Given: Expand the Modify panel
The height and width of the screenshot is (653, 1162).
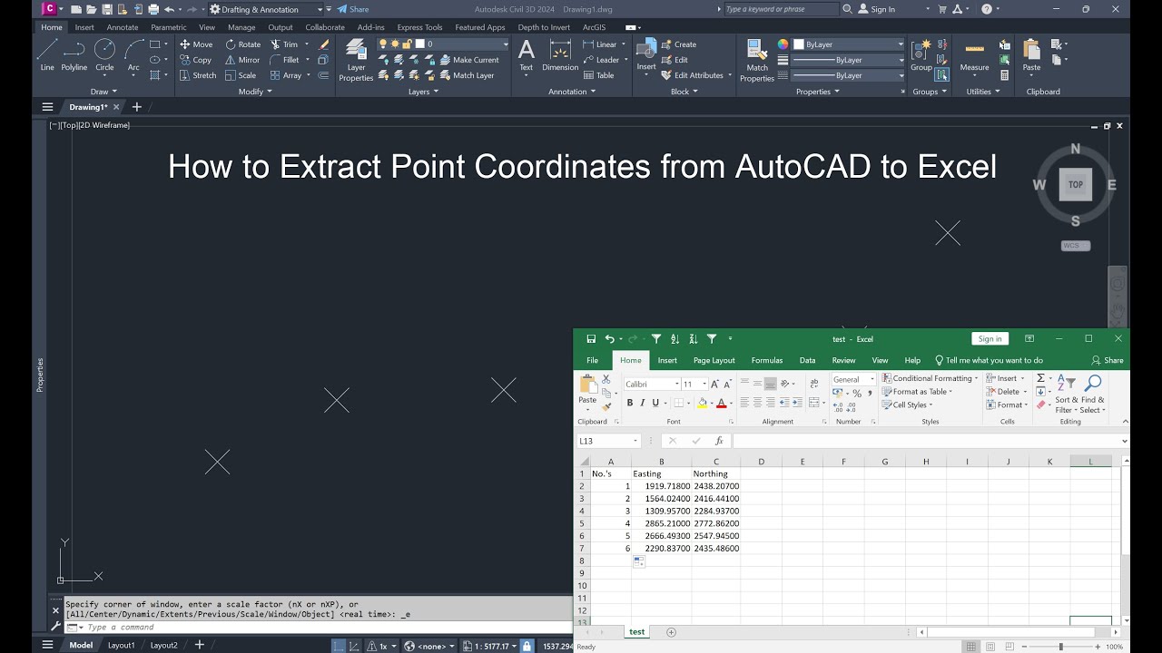Looking at the screenshot, I should coord(255,92).
